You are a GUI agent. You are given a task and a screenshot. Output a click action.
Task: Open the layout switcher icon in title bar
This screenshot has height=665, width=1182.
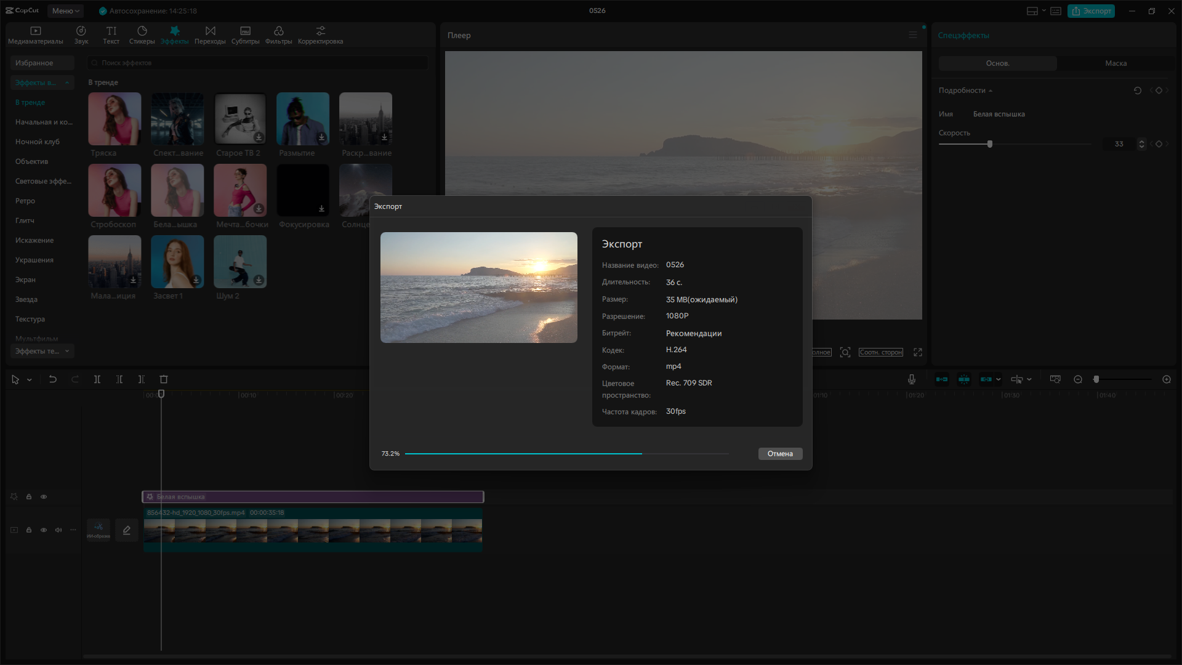click(x=1032, y=11)
